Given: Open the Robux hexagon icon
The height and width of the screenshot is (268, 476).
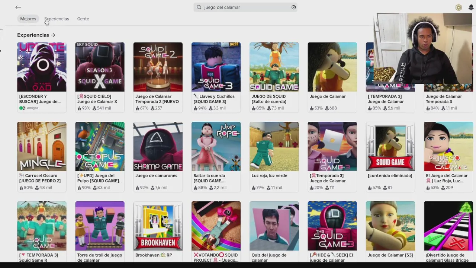Looking at the screenshot, I should coord(459,7).
